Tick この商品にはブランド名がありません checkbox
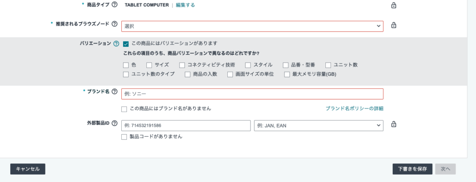 (124, 109)
